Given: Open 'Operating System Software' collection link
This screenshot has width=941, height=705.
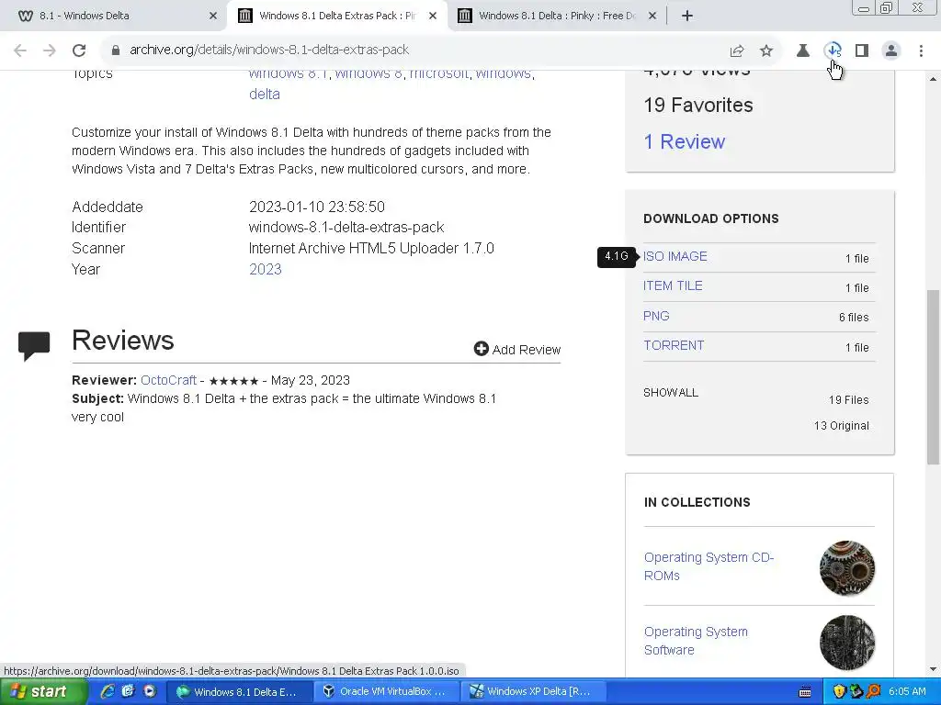Looking at the screenshot, I should tap(696, 640).
